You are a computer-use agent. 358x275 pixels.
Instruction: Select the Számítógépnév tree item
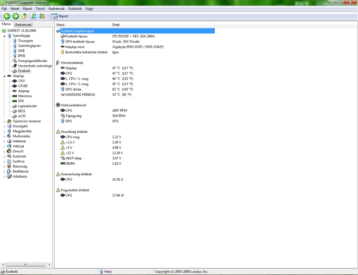click(x=29, y=46)
